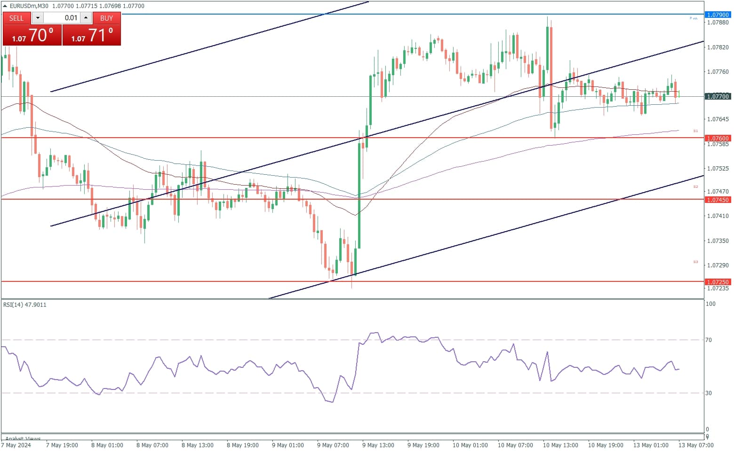Click the S2 support label
734x451 pixels.
[696, 187]
